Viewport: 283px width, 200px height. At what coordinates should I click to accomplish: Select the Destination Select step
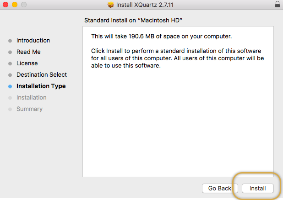point(42,74)
